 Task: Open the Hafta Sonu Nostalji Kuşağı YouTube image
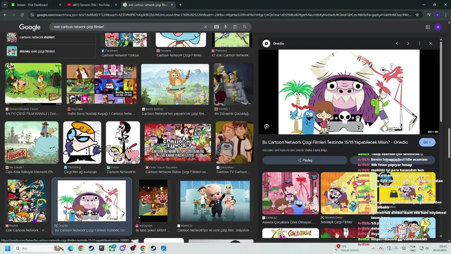[x=101, y=84]
